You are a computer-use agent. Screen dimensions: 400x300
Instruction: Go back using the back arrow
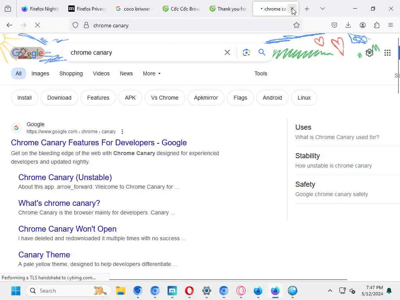coord(9,25)
